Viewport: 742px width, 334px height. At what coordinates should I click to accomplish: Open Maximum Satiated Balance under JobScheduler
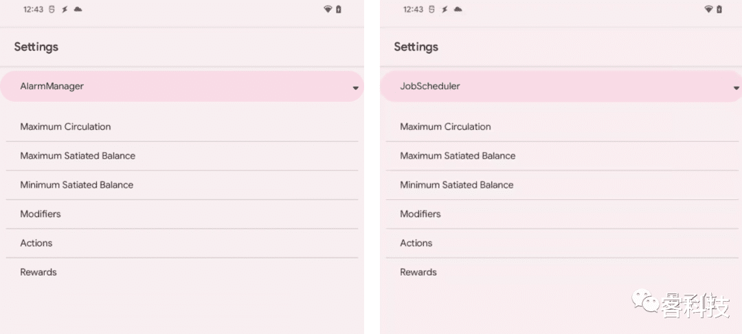[x=458, y=156]
